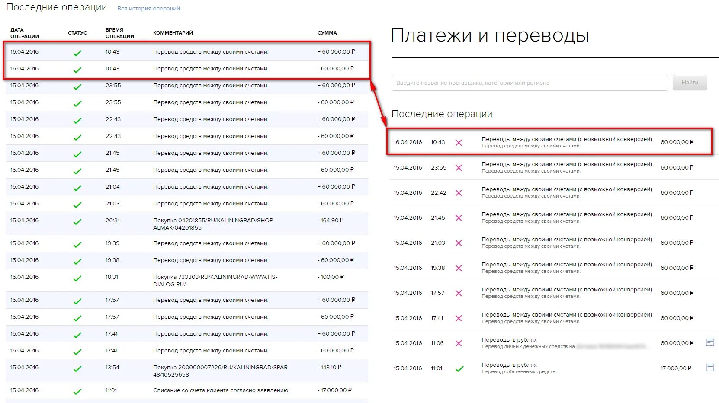Click time cell '21:04'
719x403 pixels.
112,186
